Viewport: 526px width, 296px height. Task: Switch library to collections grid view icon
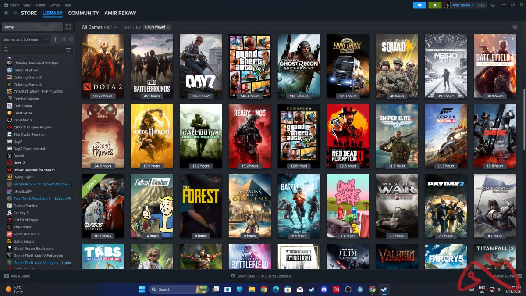tap(68, 27)
